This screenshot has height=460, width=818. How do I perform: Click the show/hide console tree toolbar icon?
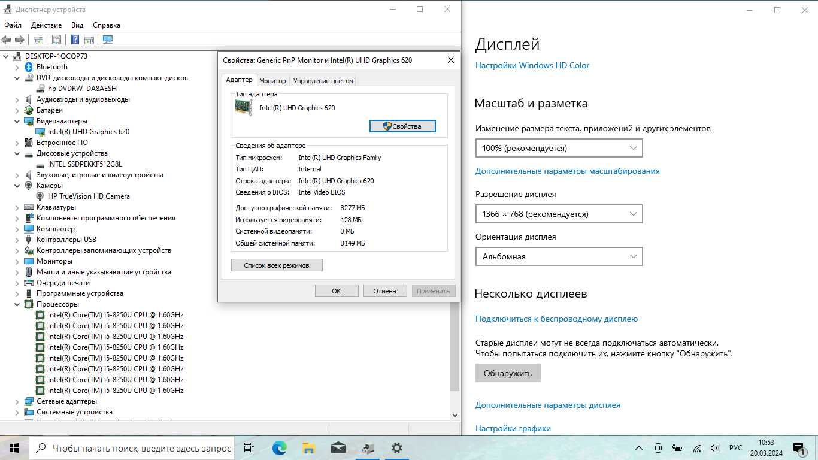pyautogui.click(x=38, y=40)
